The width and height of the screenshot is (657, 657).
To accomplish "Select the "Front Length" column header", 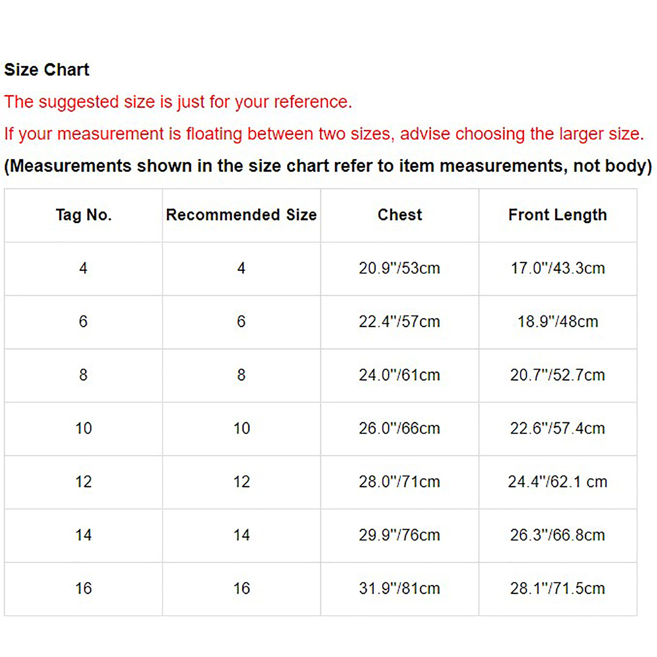I will point(557,215).
